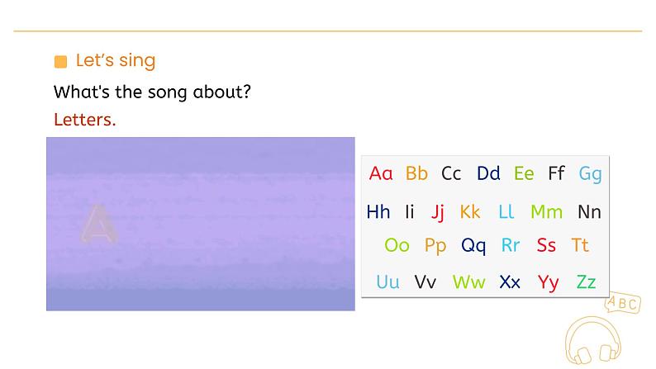Select the red Ss letter pair
This screenshot has height=369, width=656.
(546, 245)
